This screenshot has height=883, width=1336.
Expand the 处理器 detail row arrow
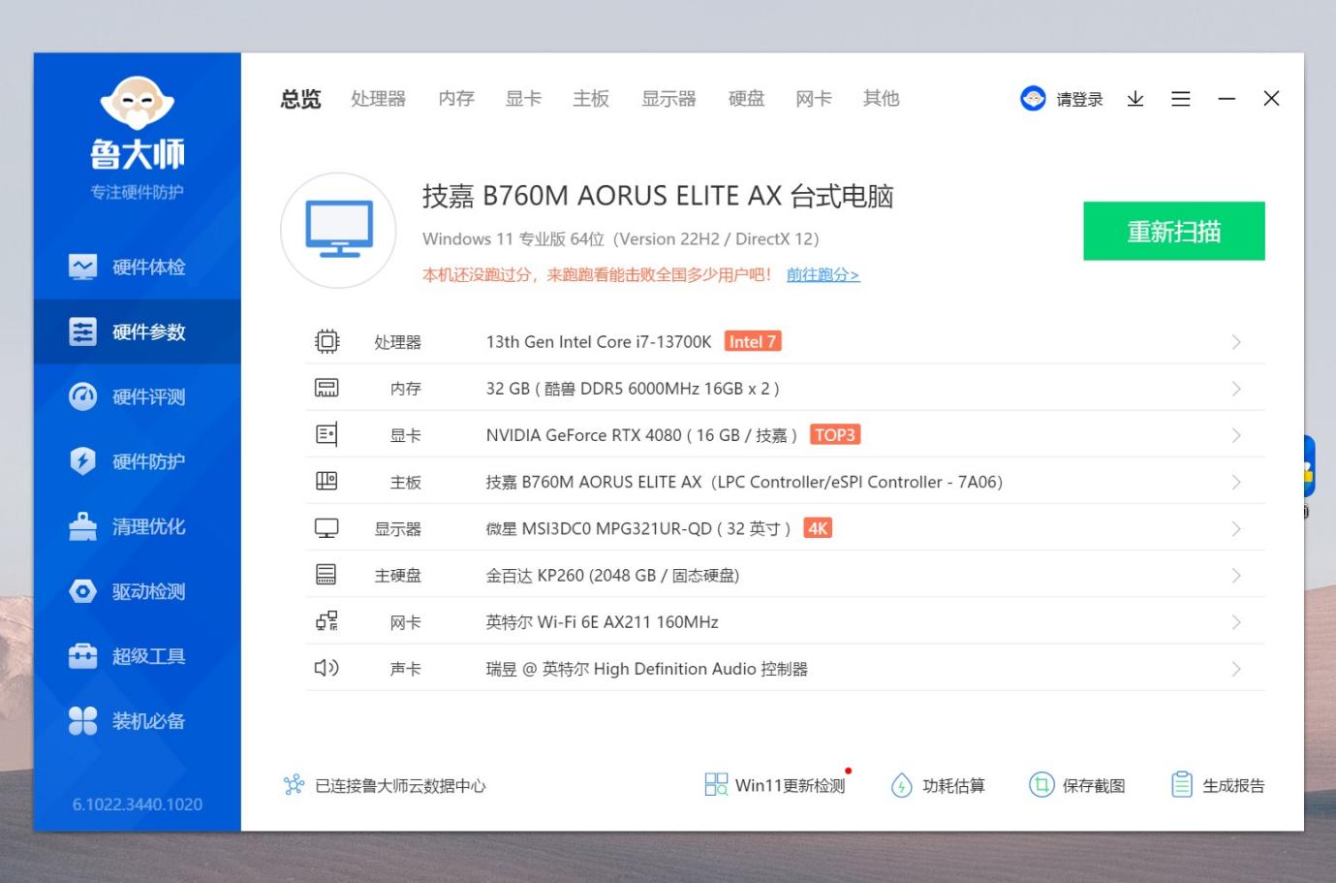click(1236, 341)
